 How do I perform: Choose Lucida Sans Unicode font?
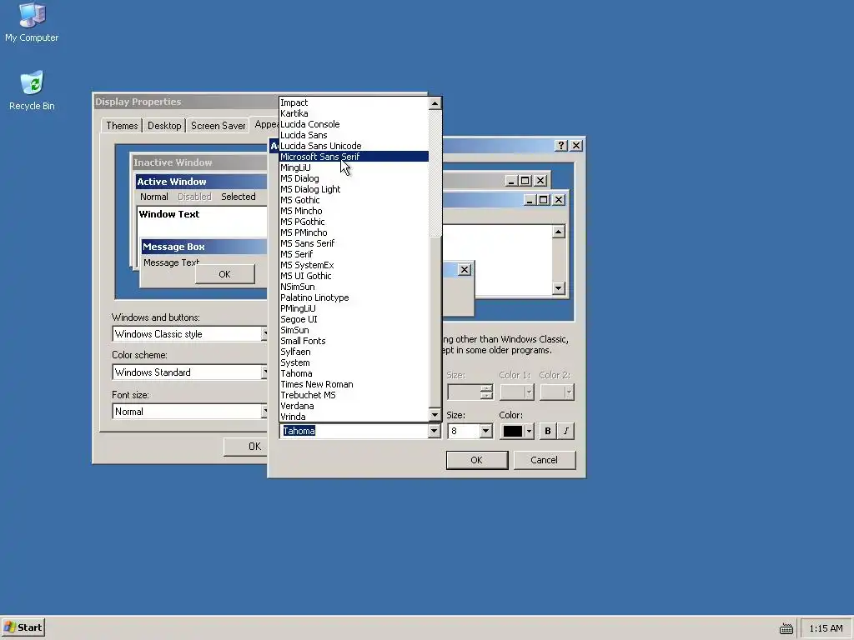[x=354, y=146]
